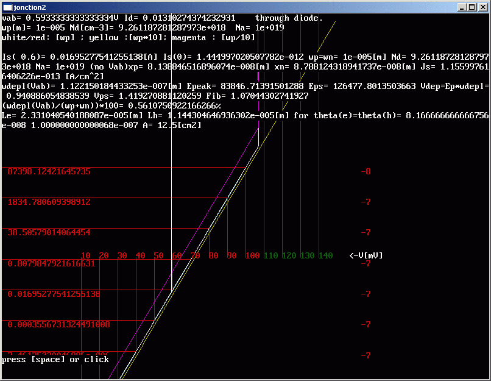Click the red 50 voltage axis label
The width and height of the screenshot is (491, 381).
[x=159, y=255]
